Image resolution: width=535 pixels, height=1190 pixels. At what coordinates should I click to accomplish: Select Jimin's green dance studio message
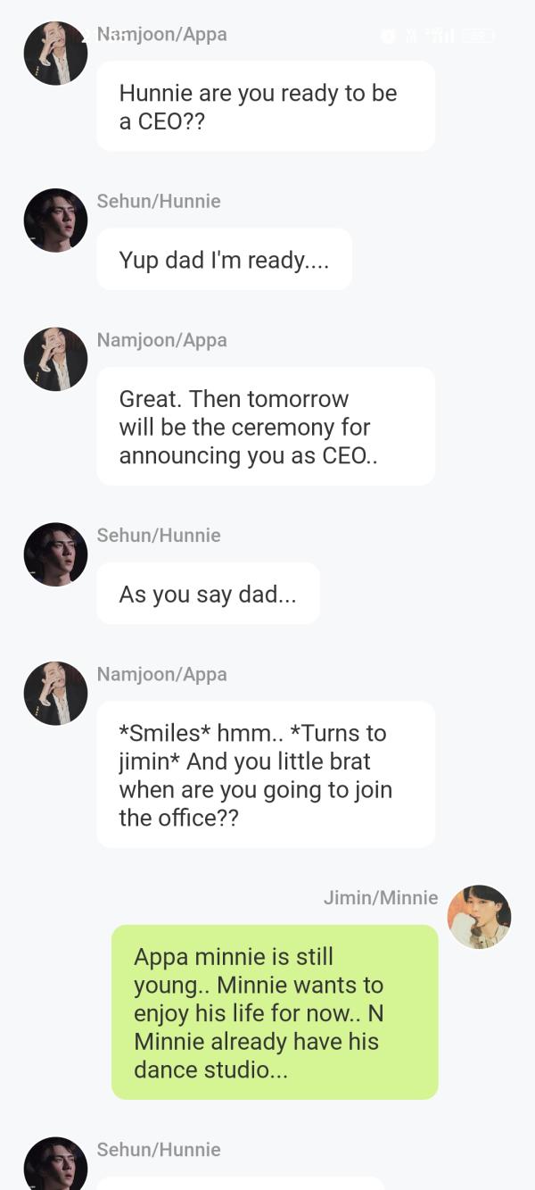tap(275, 1012)
